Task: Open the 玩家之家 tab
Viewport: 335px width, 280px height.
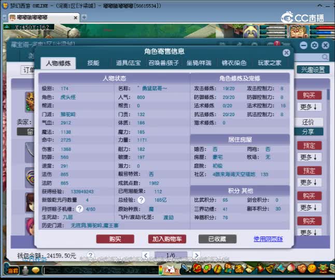Action: tap(270, 63)
